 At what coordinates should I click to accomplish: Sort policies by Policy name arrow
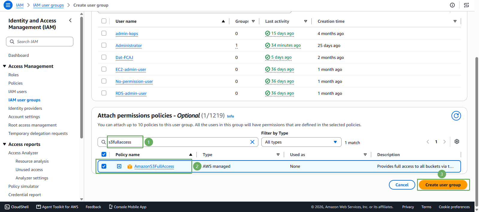pyautogui.click(x=191, y=155)
